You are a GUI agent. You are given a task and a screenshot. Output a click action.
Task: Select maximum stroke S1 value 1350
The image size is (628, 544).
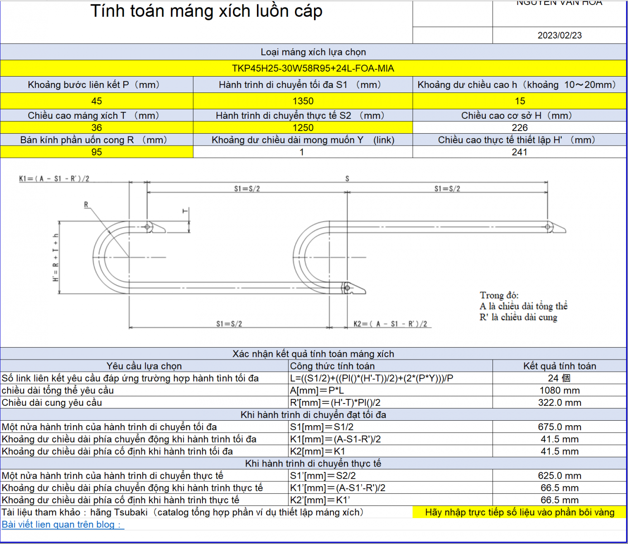point(303,101)
